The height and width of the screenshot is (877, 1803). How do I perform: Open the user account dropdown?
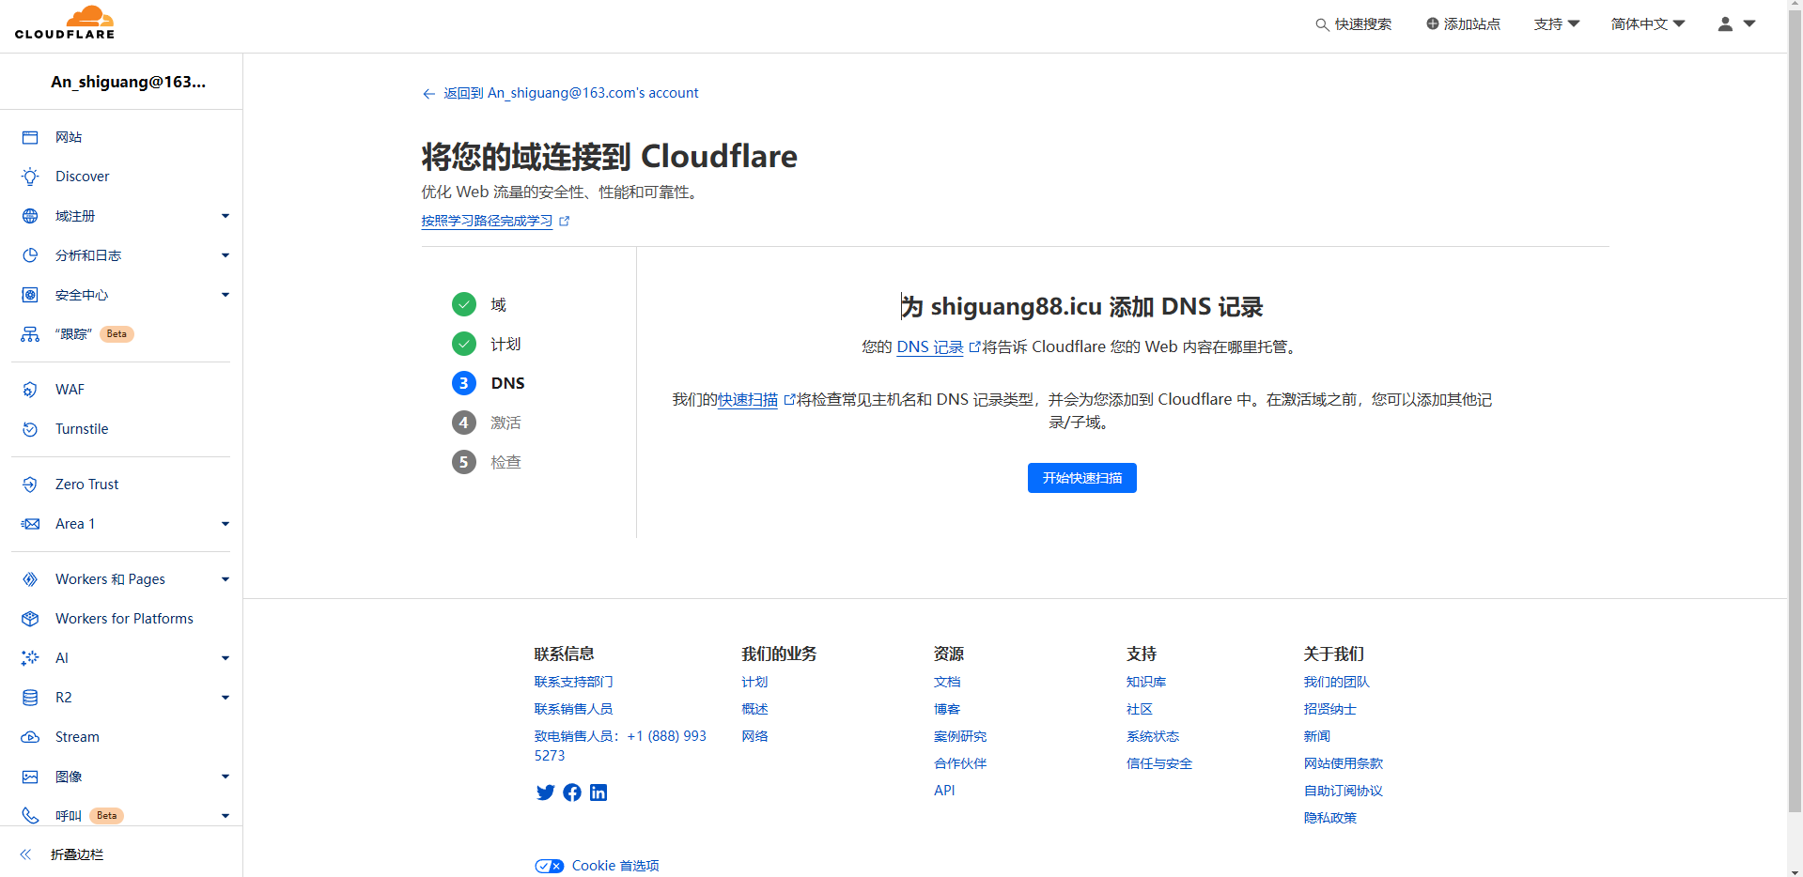pos(1736,23)
